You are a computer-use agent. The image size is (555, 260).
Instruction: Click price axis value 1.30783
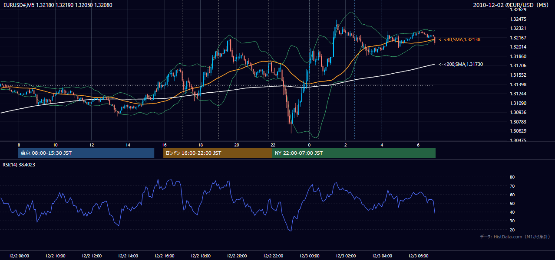click(519, 122)
